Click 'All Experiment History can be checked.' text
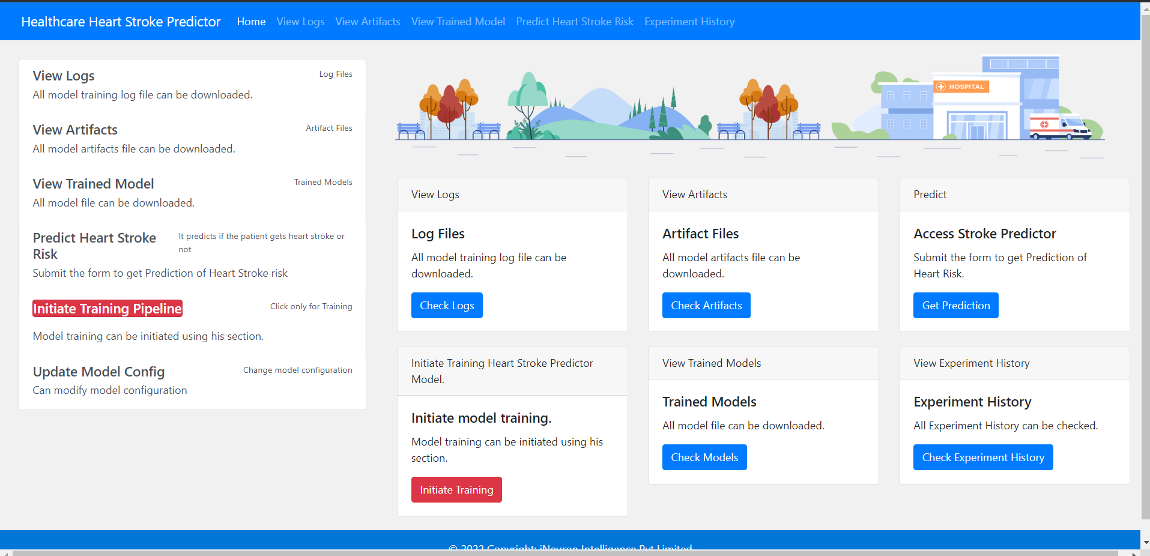This screenshot has width=1150, height=556. pos(1005,426)
